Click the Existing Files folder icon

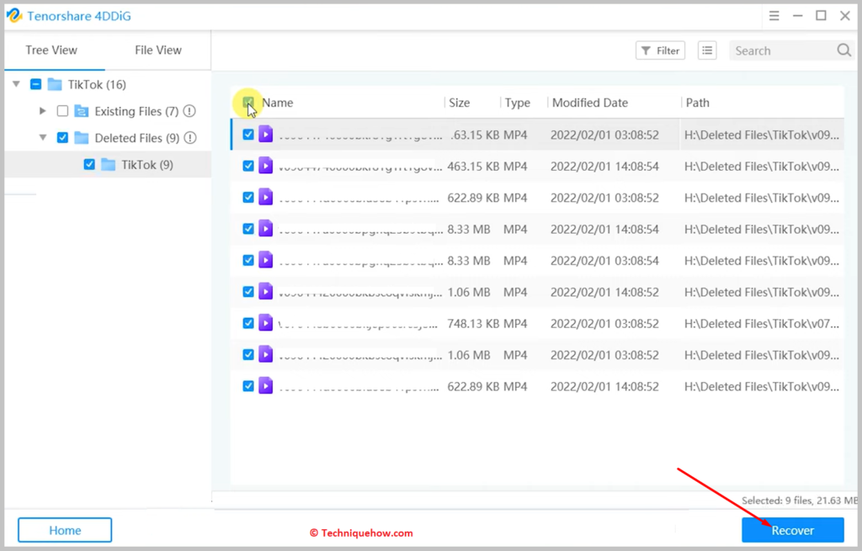(82, 111)
